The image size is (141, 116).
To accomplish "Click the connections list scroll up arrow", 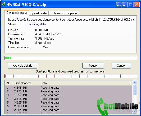I will [x=135, y=83].
